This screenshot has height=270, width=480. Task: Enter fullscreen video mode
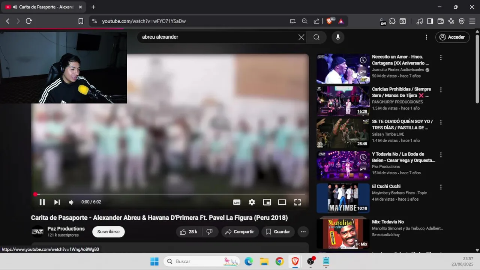297,202
